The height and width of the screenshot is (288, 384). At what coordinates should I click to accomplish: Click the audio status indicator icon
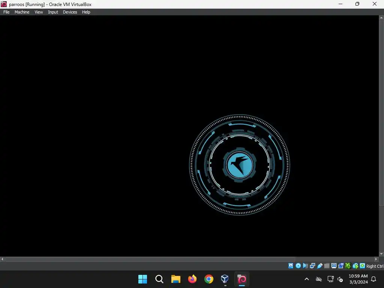point(305,266)
